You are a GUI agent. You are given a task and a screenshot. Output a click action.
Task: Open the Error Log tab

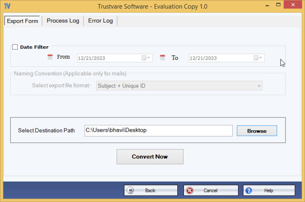100,21
